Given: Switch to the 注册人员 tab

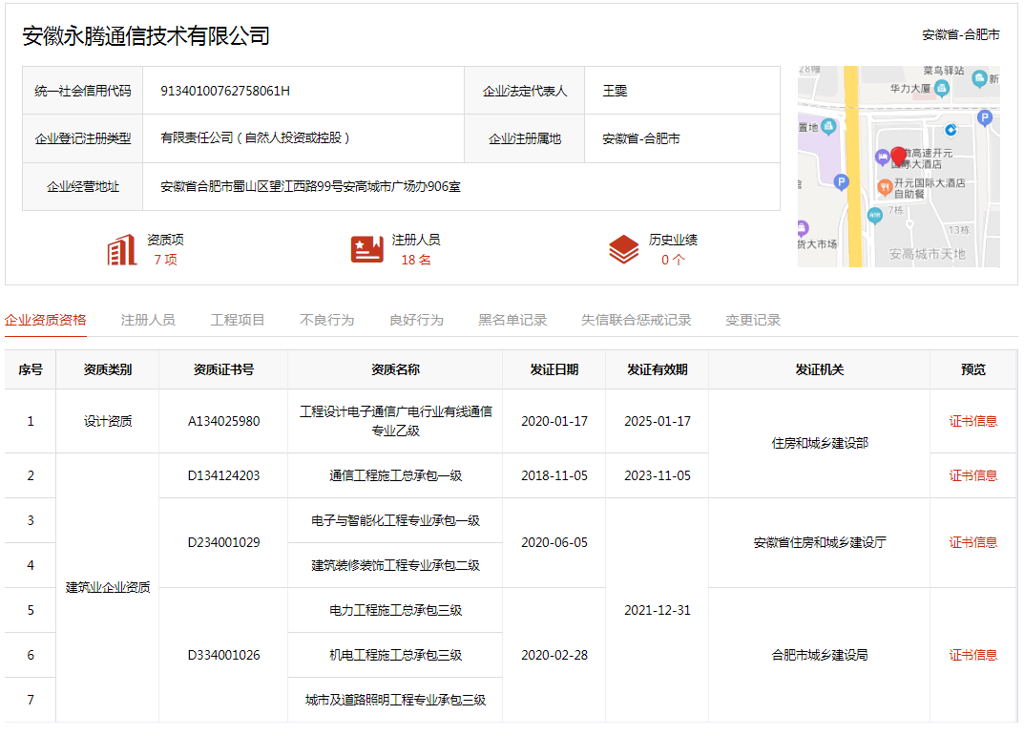Looking at the screenshot, I should tap(146, 320).
